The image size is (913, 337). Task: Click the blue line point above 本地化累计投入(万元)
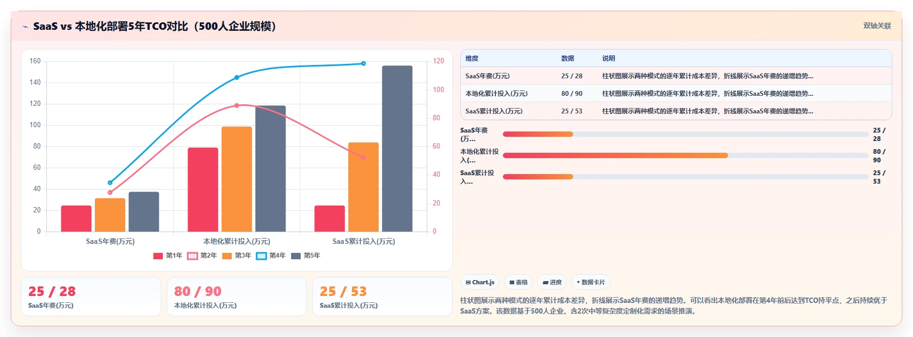point(237,78)
